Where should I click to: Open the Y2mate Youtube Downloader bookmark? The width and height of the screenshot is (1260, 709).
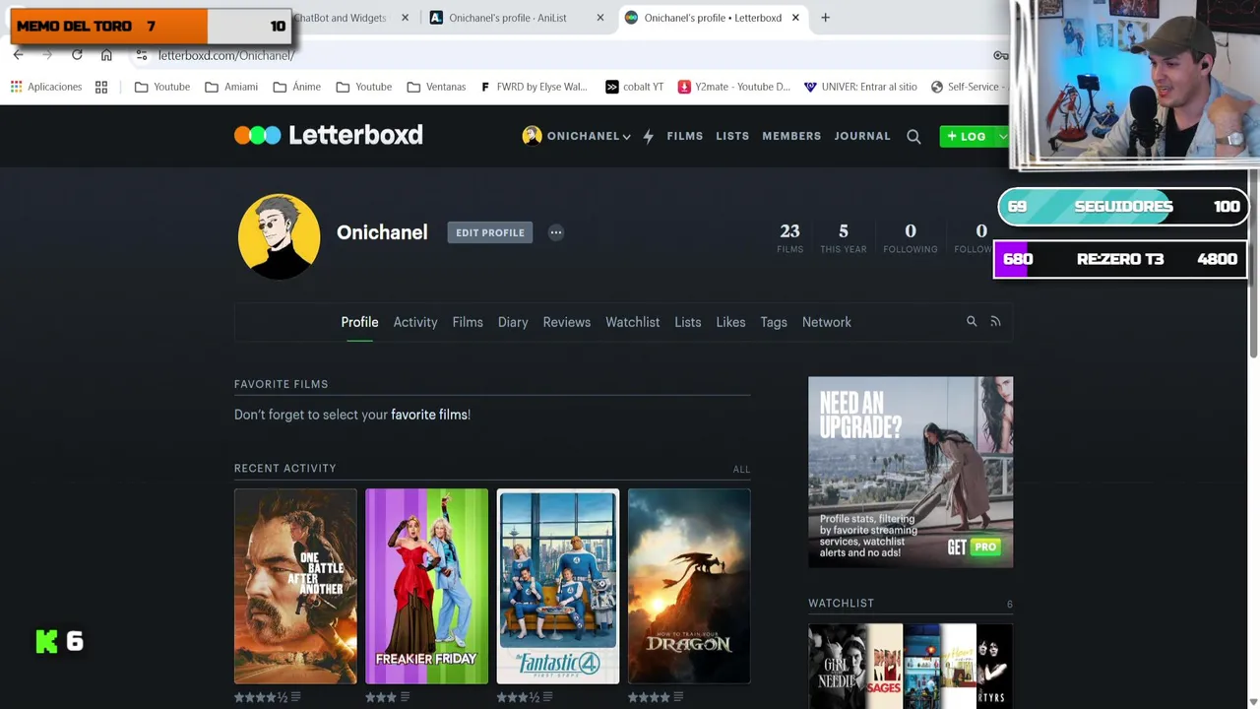click(734, 87)
